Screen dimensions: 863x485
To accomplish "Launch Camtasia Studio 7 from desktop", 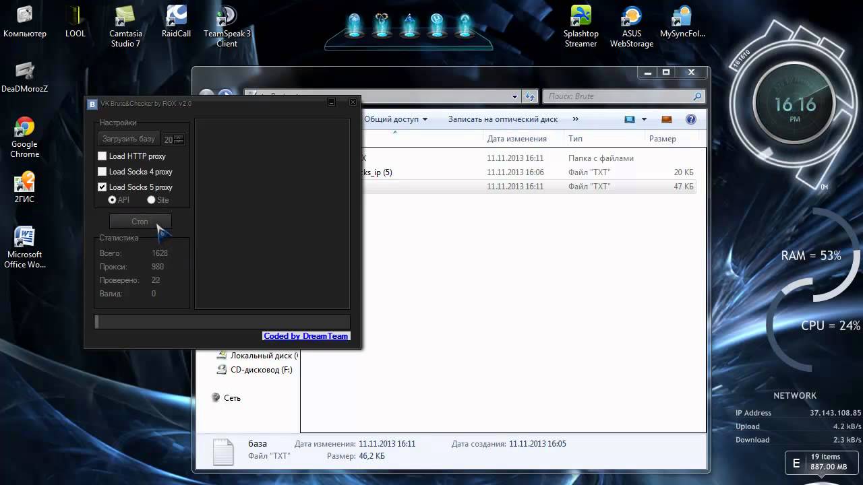I will pos(125,26).
